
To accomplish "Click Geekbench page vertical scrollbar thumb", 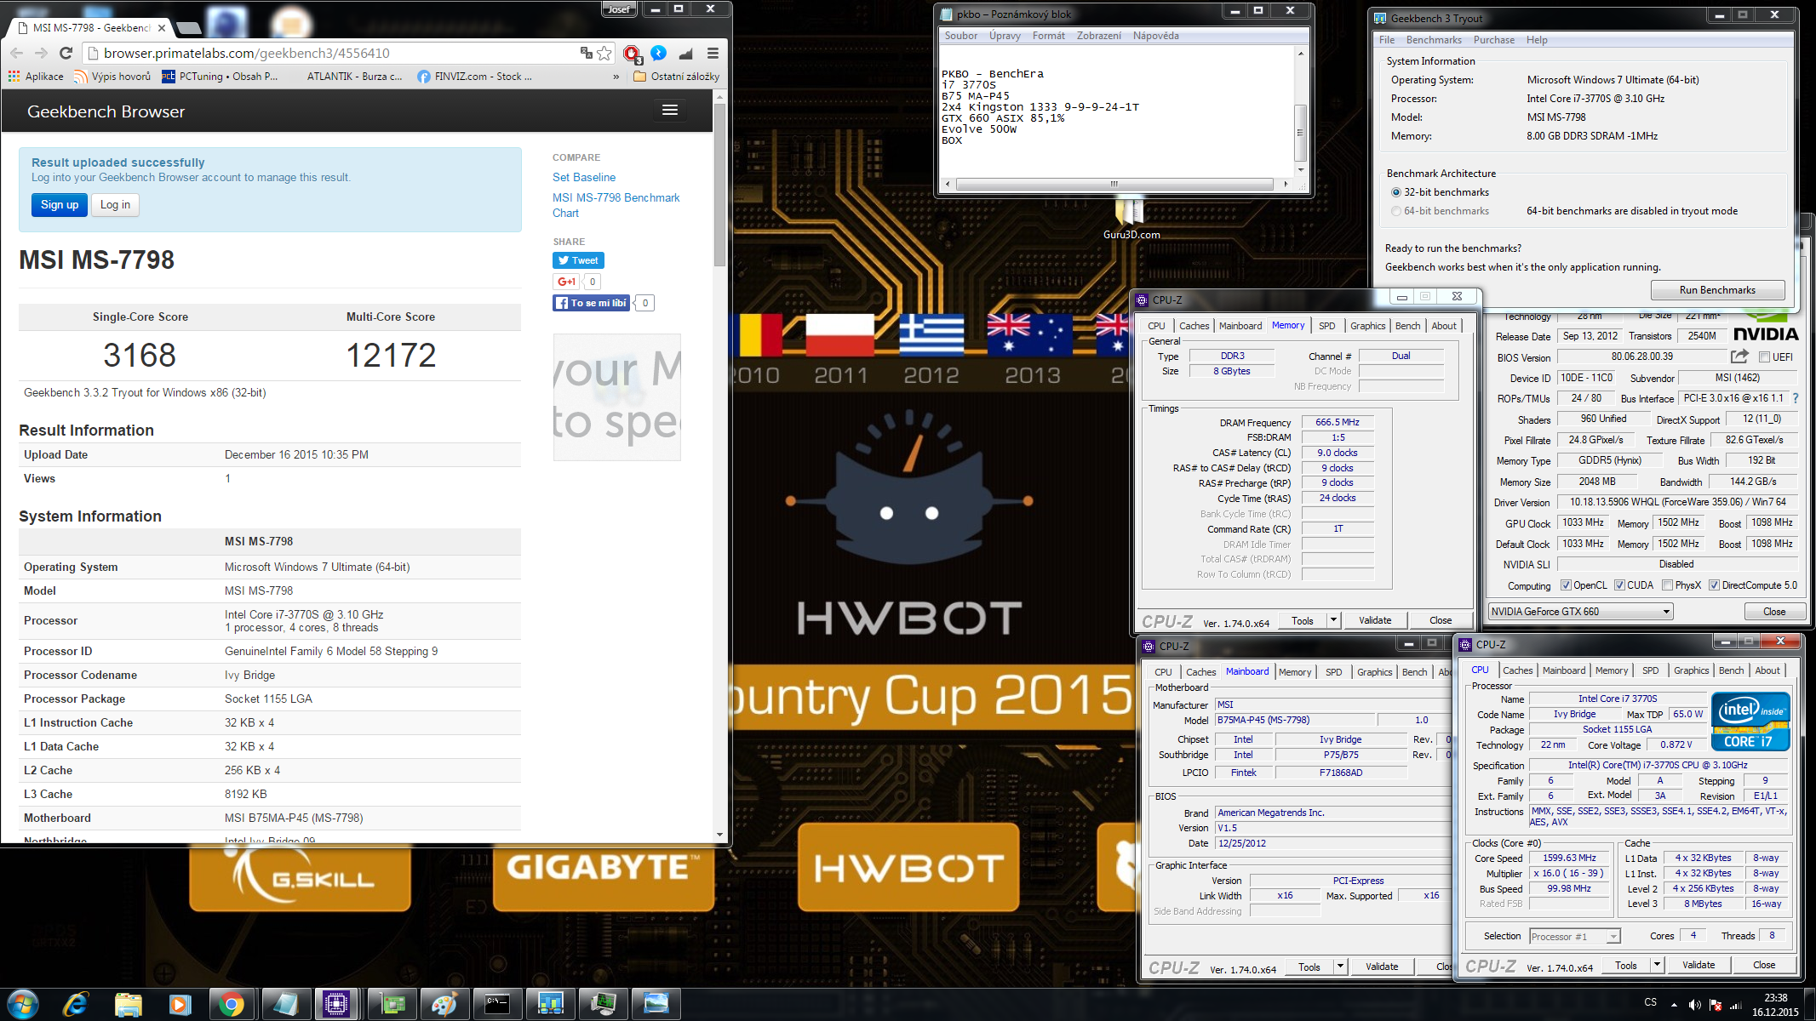I will 719,184.
